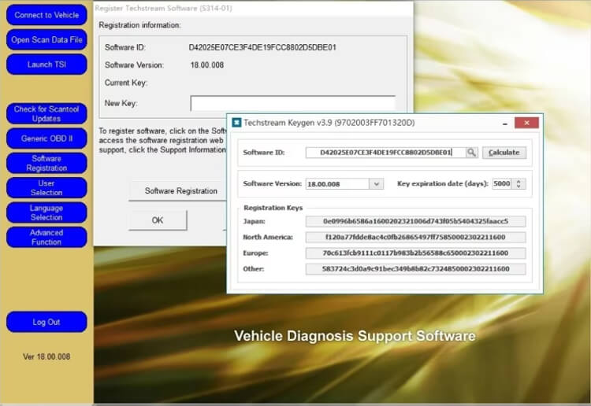Click the Techstream Keygen title bar icon
This screenshot has height=406, width=591.
[236, 123]
